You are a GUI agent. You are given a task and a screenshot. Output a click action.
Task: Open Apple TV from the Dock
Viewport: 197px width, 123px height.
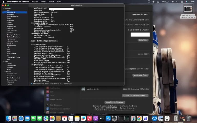102,118
